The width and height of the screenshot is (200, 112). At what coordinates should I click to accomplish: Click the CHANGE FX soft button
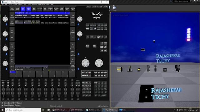point(51,9)
